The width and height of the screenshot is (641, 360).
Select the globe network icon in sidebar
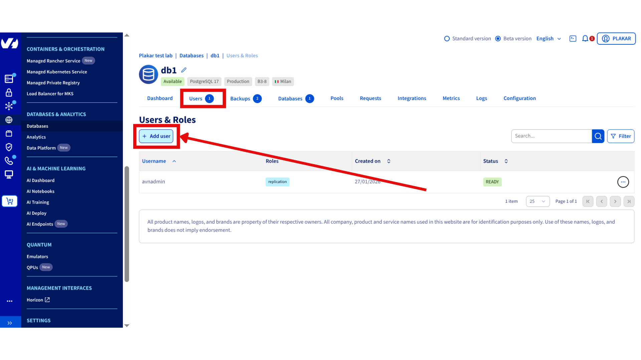click(9, 120)
